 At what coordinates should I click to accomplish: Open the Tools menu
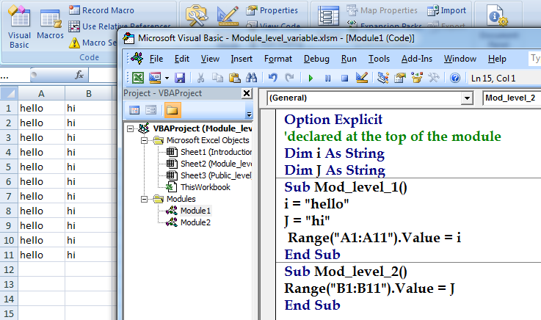[x=379, y=59]
